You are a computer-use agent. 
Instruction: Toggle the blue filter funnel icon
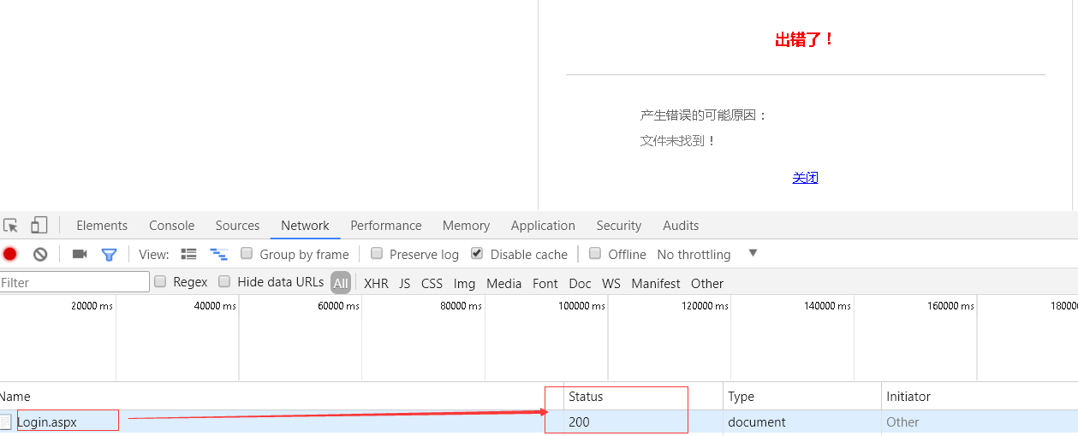pos(109,254)
